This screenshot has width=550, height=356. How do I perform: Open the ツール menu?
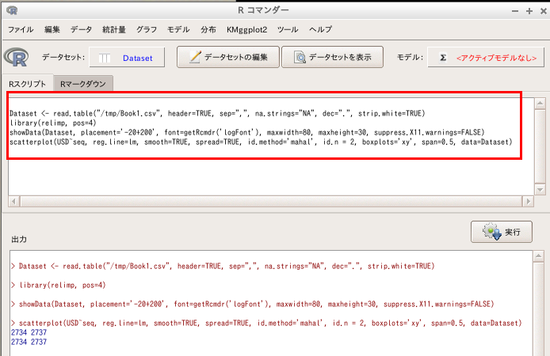(x=288, y=30)
